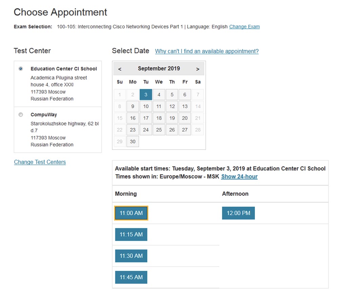Switch times to Show 24-hour format
Image resolution: width=339 pixels, height=293 pixels.
[239, 176]
